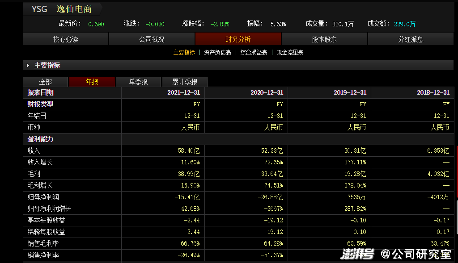458x263 pixels.
Task: Open the 股本股东 tab
Action: [324, 39]
